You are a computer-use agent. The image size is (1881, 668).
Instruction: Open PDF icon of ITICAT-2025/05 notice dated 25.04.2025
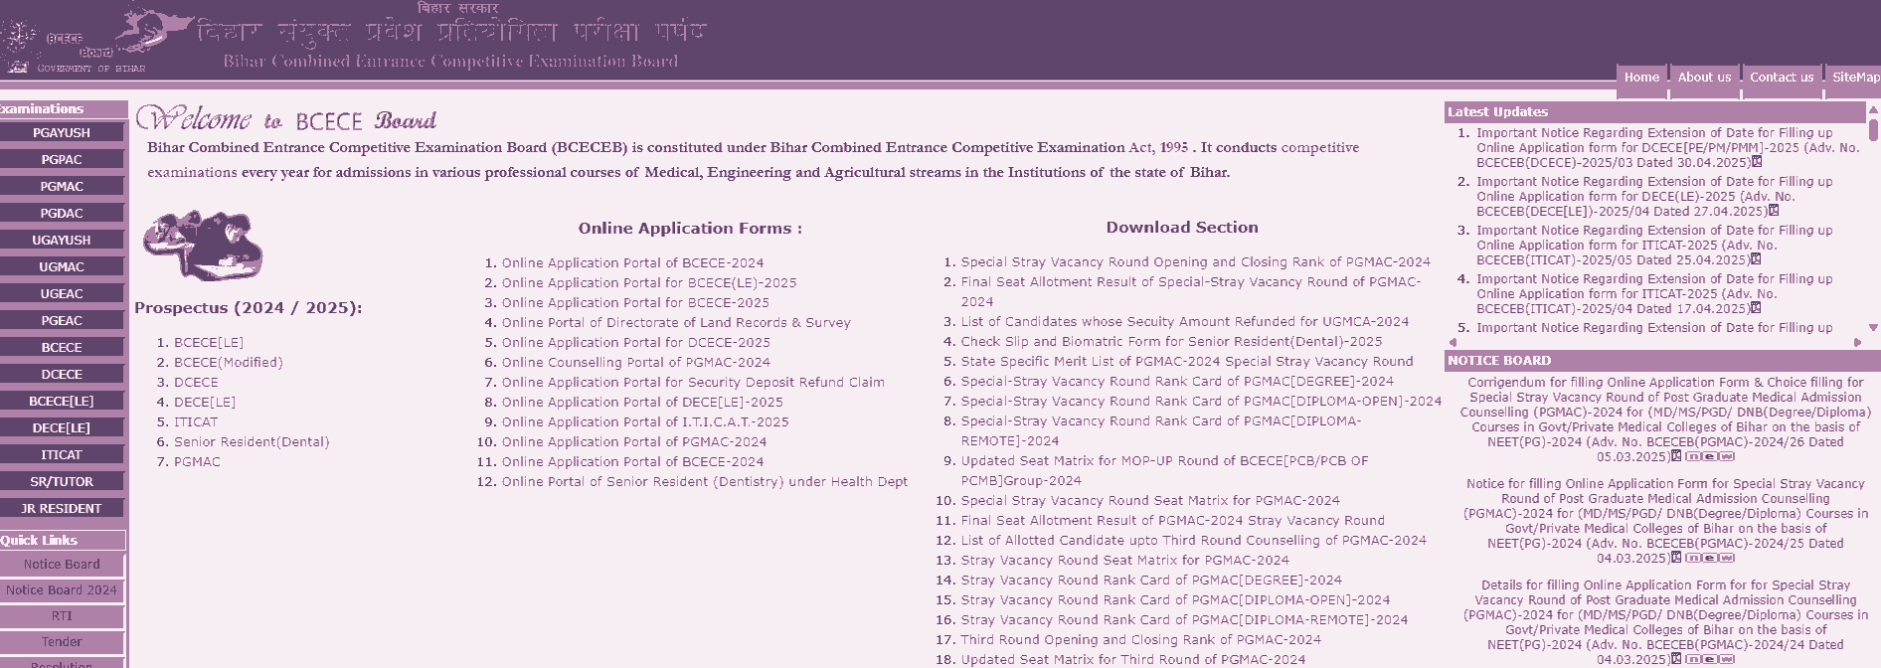click(x=1756, y=259)
